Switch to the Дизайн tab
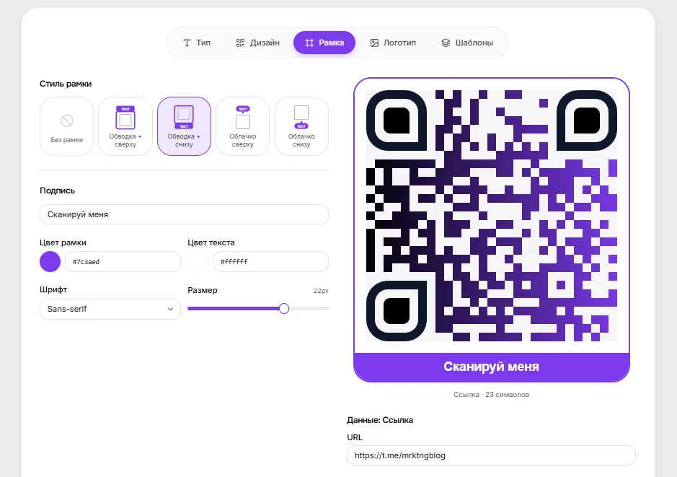This screenshot has width=677, height=477. pyautogui.click(x=258, y=43)
